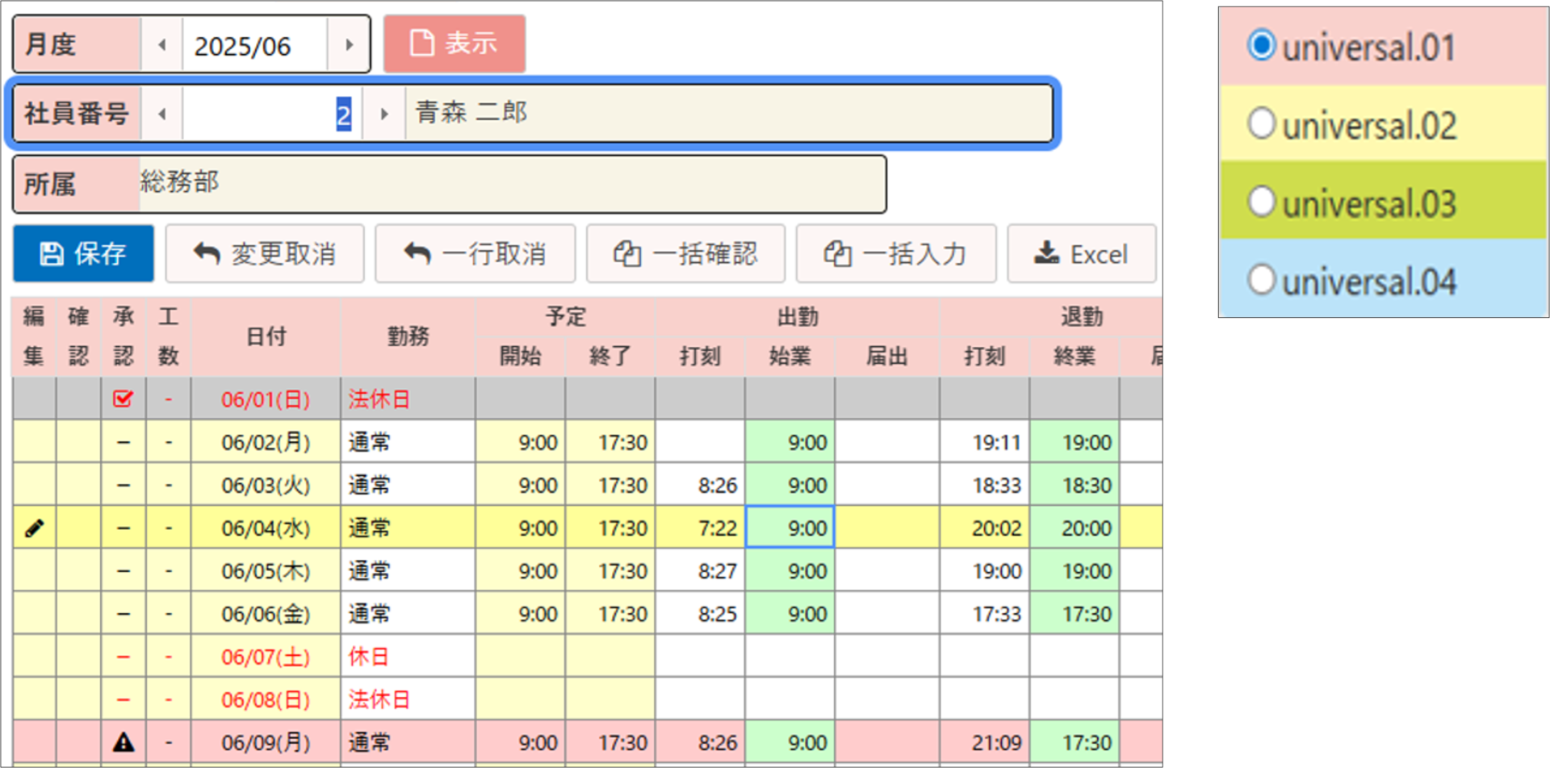This screenshot has height=768, width=1550.
Task: Advance to next month with right arrow
Action: coord(349,45)
